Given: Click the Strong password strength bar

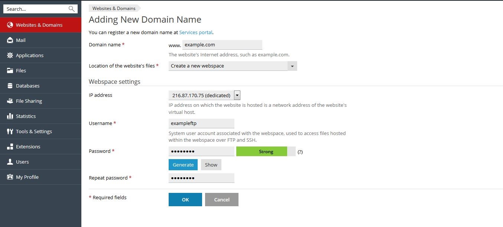Looking at the screenshot, I should pos(266,151).
